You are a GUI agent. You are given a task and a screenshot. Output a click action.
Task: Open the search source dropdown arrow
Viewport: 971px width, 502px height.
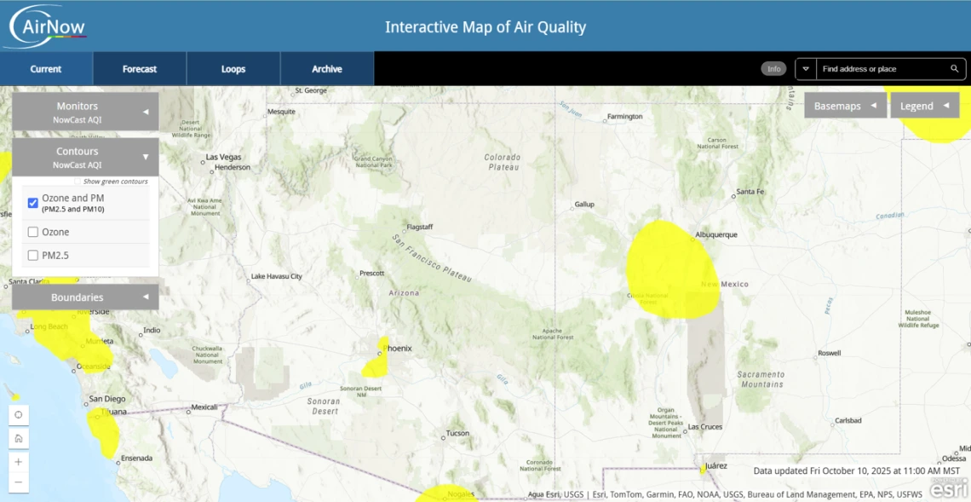806,69
